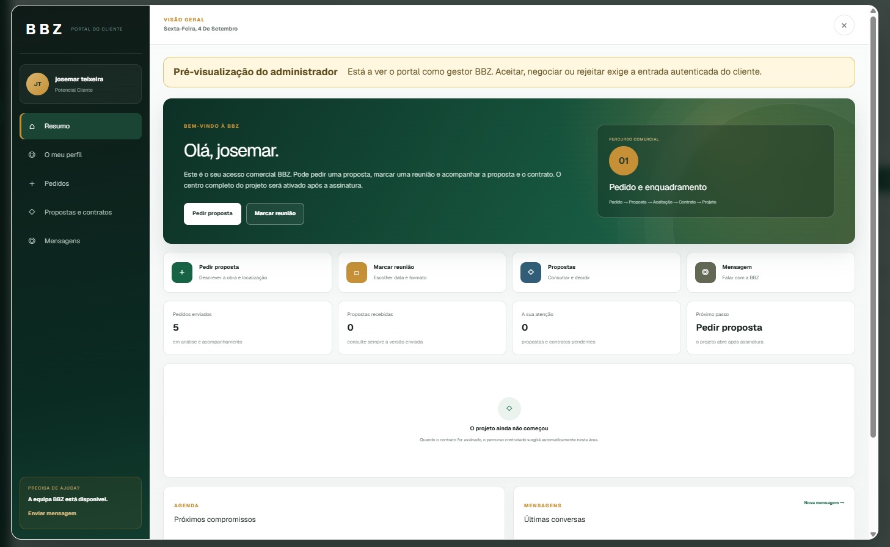This screenshot has height=547, width=890.
Task: Click the Nova mensagem link
Action: 824,503
